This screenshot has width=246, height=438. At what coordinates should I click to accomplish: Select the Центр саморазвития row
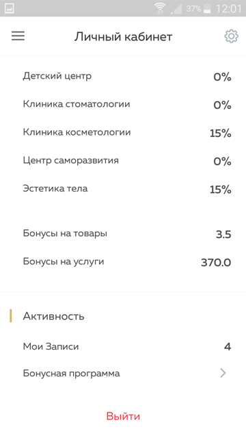[123, 161]
